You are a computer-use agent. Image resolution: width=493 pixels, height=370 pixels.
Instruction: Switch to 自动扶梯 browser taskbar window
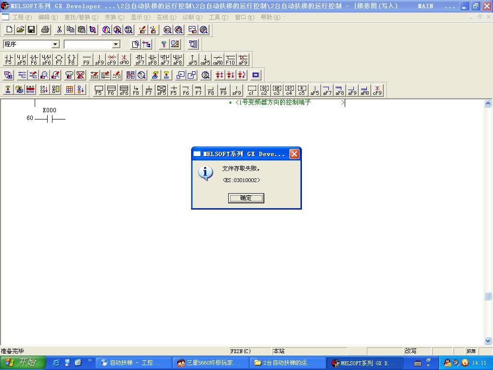[x=134, y=363]
